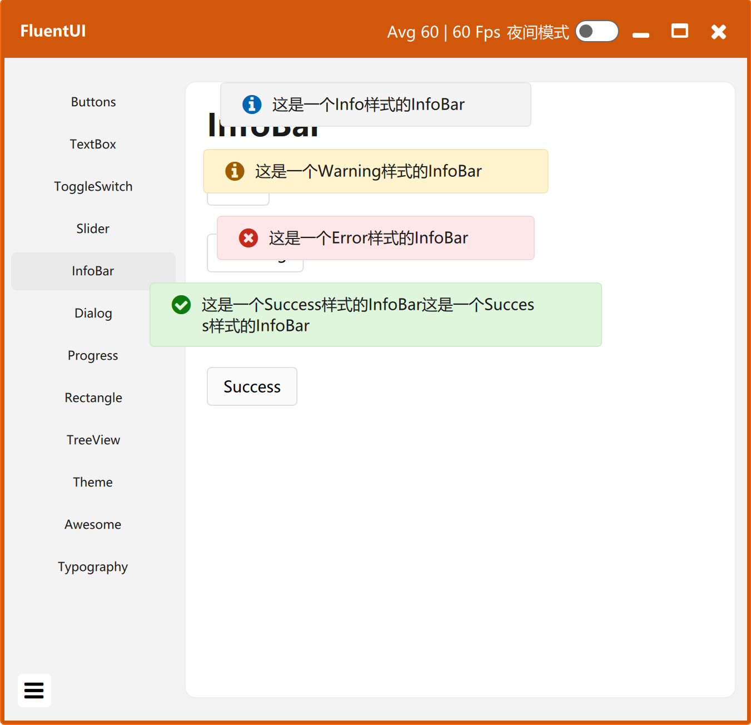
Task: Select ToggleSwitch in the navigation list
Action: click(93, 186)
